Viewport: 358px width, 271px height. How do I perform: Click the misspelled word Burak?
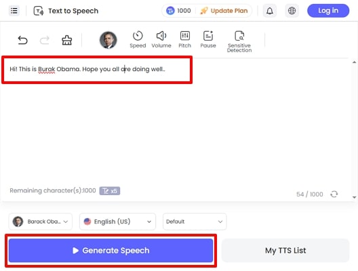[46, 69]
